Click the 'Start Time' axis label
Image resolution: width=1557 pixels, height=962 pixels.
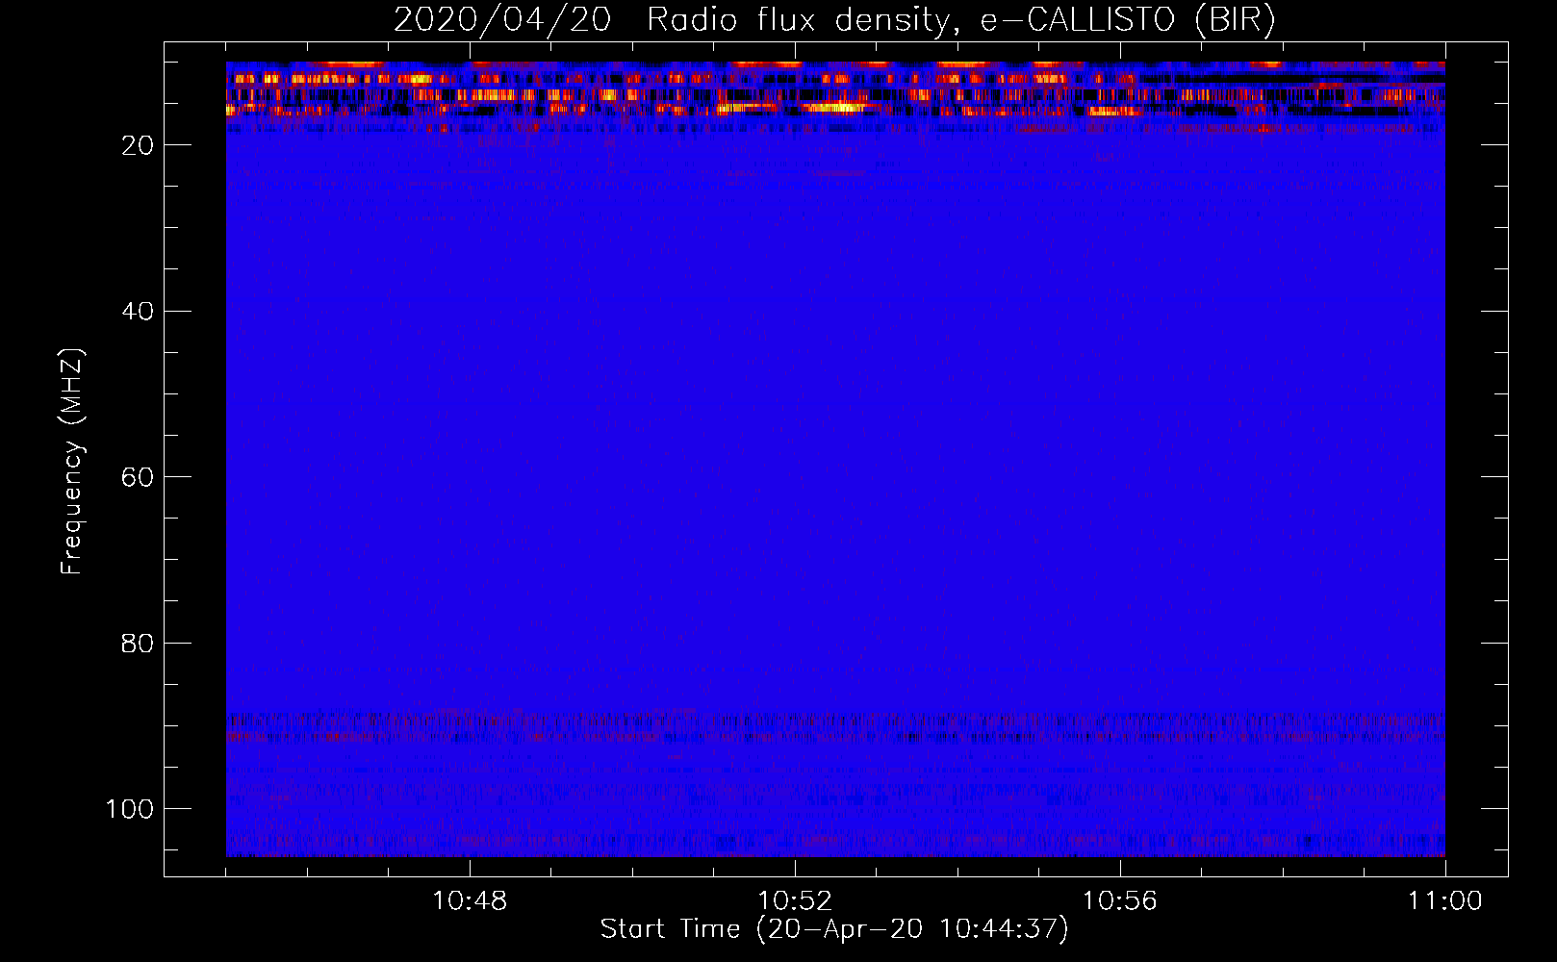pyautogui.click(x=834, y=929)
